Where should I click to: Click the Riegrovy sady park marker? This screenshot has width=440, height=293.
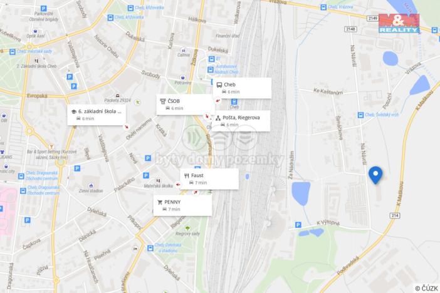(187, 228)
